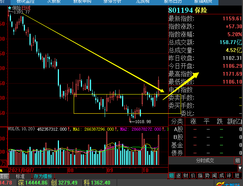Select the 逐 tick-by-tick tab
The width and height of the screenshot is (243, 186).
tap(178, 176)
